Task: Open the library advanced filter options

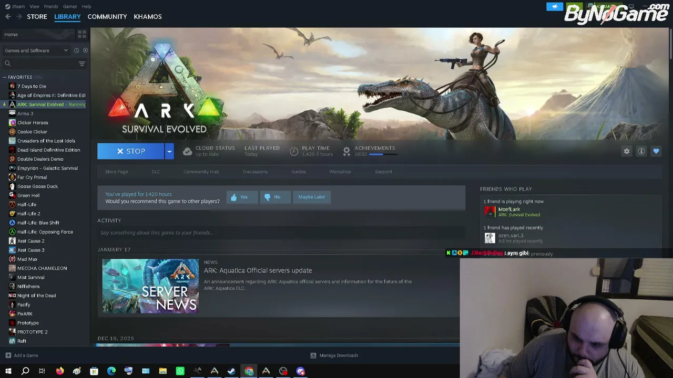Action: [82, 64]
